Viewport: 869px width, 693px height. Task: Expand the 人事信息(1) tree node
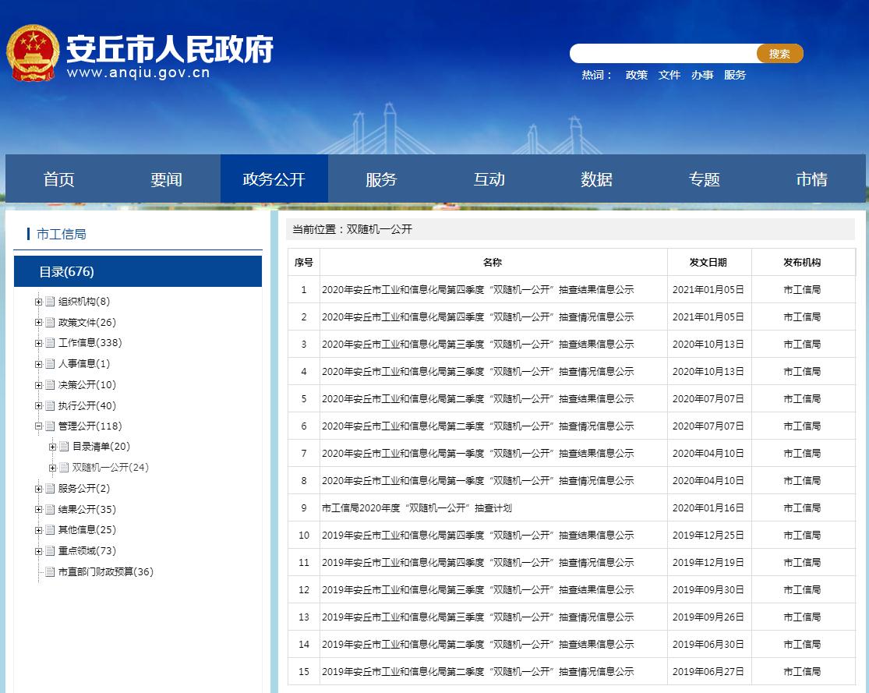pyautogui.click(x=38, y=365)
